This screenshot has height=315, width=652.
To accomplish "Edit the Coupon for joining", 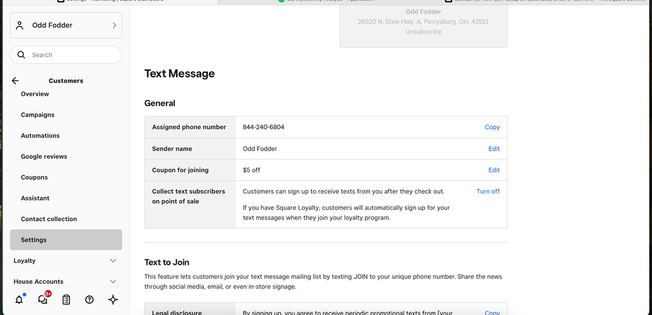I will coord(494,170).
